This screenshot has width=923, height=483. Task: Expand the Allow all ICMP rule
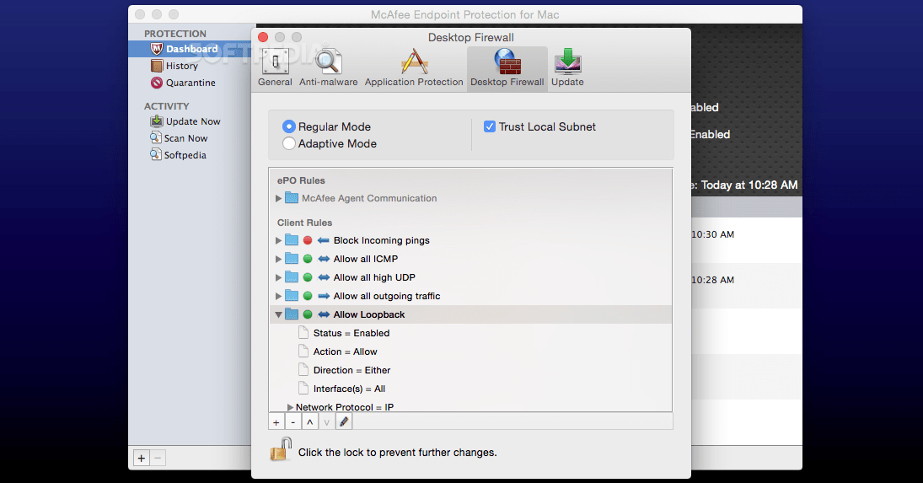click(278, 259)
